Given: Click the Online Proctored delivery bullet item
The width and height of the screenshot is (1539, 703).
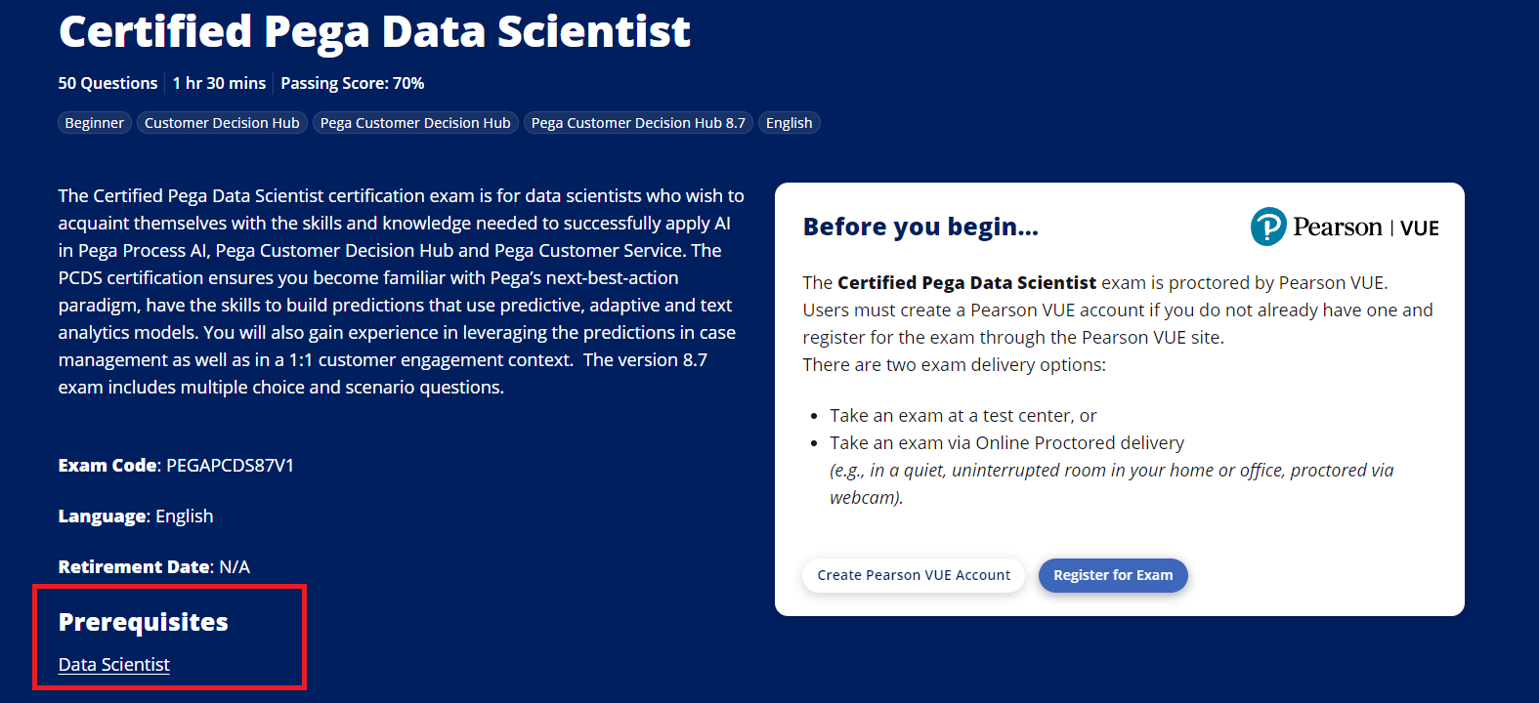Looking at the screenshot, I should (x=1006, y=443).
